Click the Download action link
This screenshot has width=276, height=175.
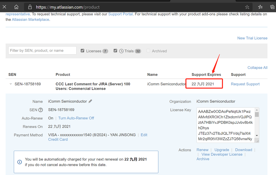pyautogui.click(x=244, y=150)
